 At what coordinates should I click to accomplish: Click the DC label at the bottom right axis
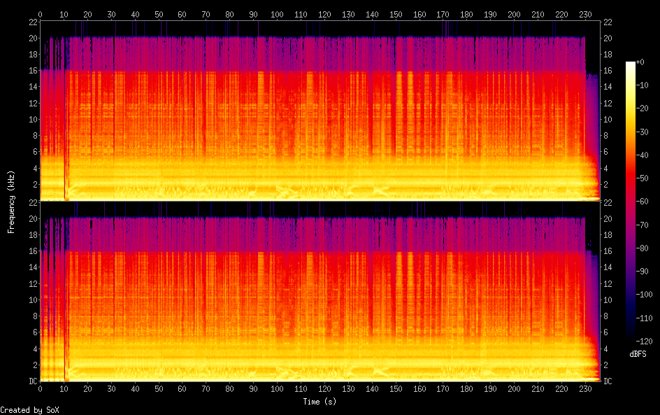point(608,381)
